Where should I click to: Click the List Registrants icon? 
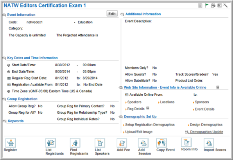tap(51, 143)
